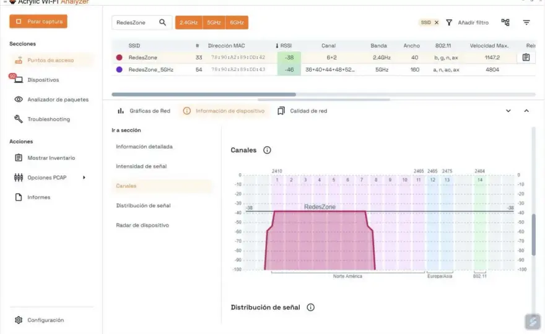Click the Configuración gear icon
Screen dimensions: 545x334
(x=19, y=320)
